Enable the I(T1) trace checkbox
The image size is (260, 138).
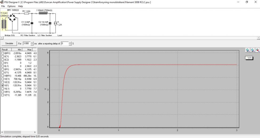tap(2, 72)
